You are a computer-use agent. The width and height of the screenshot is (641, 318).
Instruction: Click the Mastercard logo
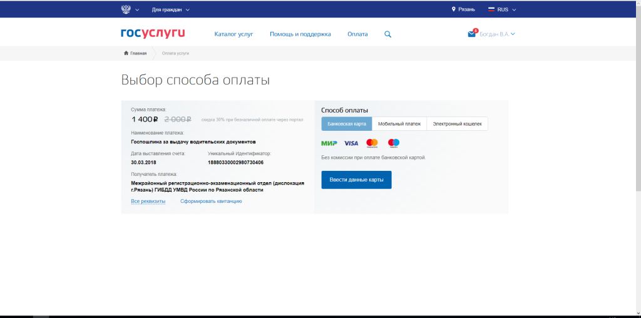(x=372, y=143)
